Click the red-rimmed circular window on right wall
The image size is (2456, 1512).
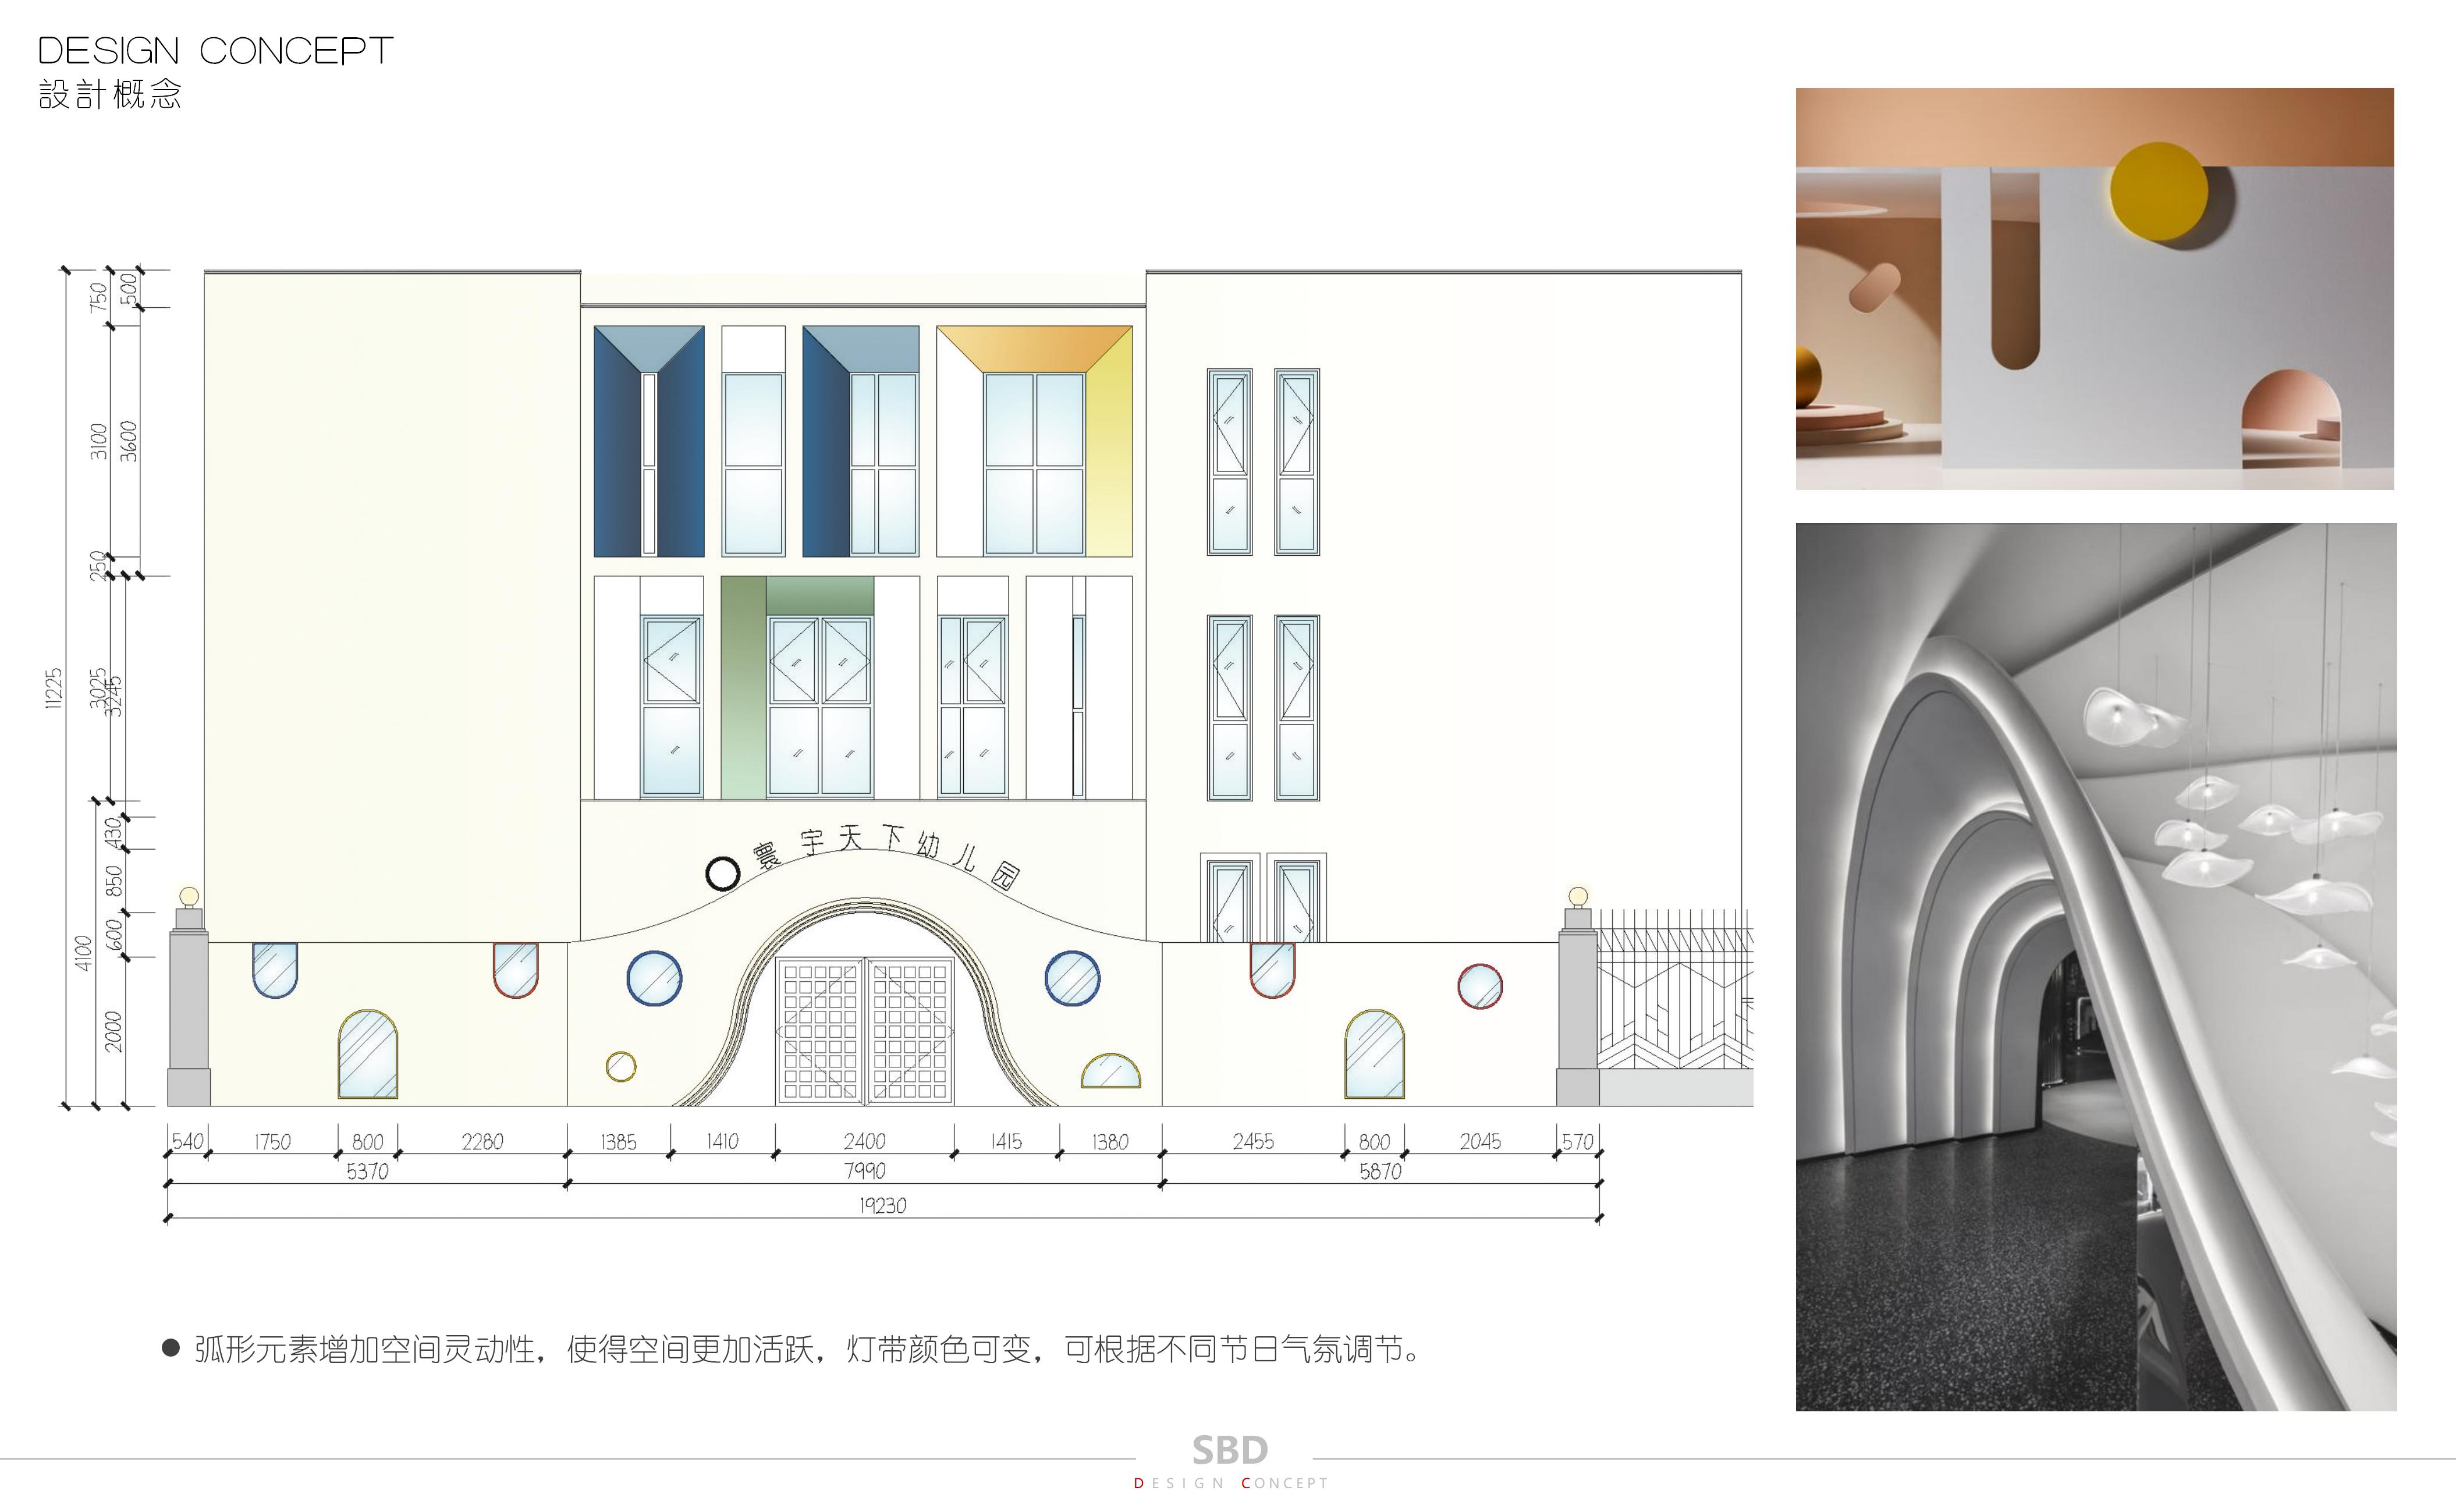click(1479, 987)
